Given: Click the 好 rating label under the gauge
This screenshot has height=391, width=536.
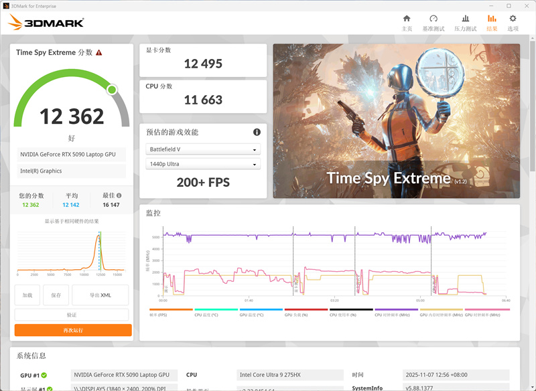Looking at the screenshot, I should tap(72, 138).
